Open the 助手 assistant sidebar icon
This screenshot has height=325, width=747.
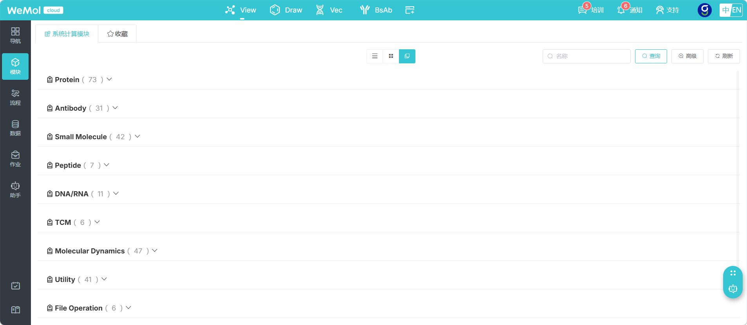pyautogui.click(x=15, y=190)
